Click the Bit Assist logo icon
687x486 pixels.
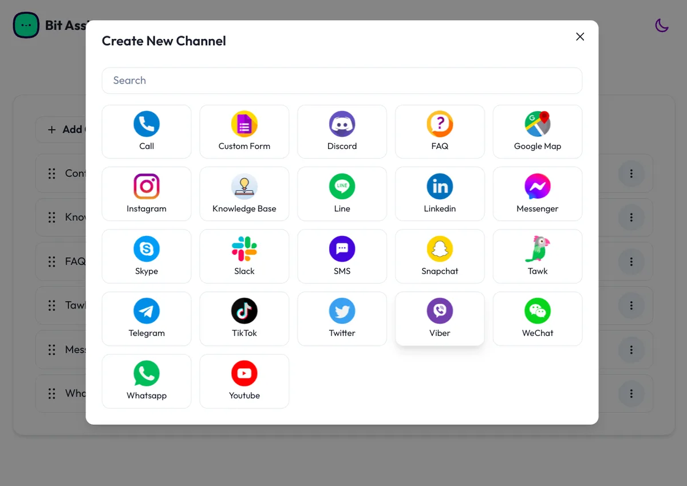tap(26, 25)
